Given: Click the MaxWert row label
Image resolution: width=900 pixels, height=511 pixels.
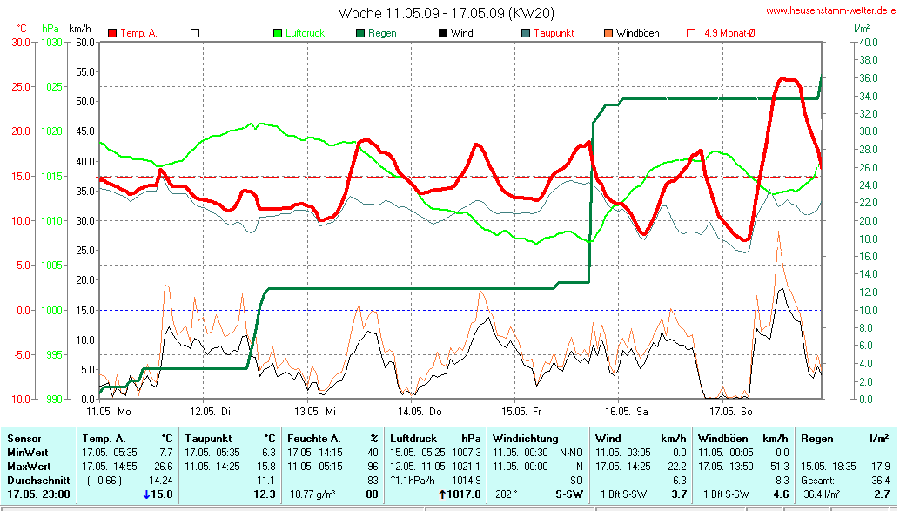Looking at the screenshot, I should (30, 467).
